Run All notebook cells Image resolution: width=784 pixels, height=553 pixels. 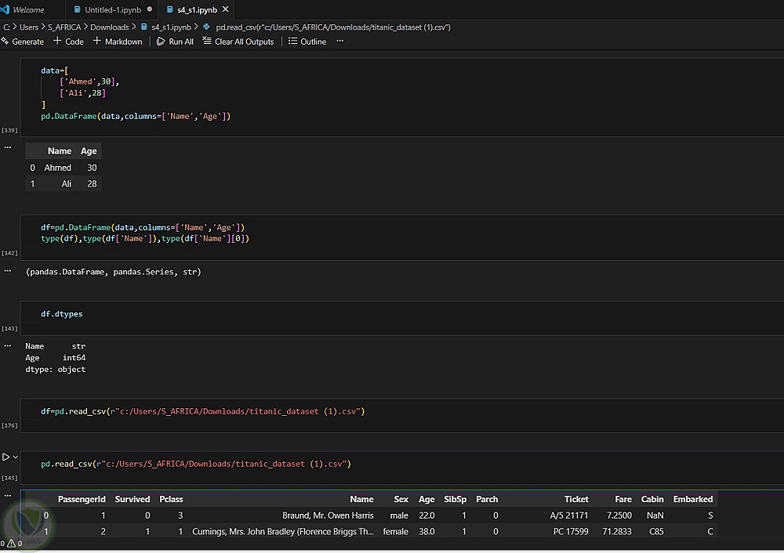click(x=175, y=42)
